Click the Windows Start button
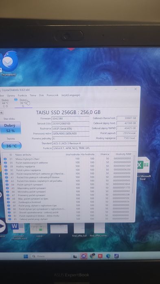Viewport: 160px width, 284px height. (x=26, y=256)
